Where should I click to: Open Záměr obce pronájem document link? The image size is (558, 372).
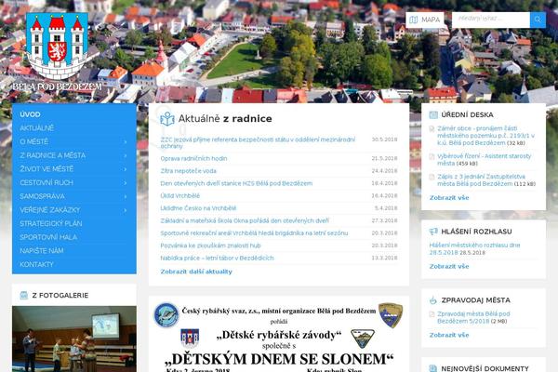(485, 136)
